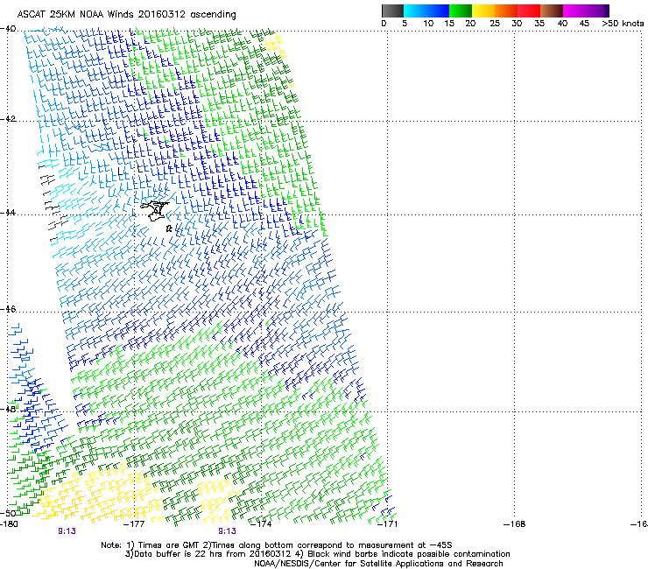The height and width of the screenshot is (569, 648).
Task: Click the '25' legend label
Action: pos(495,24)
